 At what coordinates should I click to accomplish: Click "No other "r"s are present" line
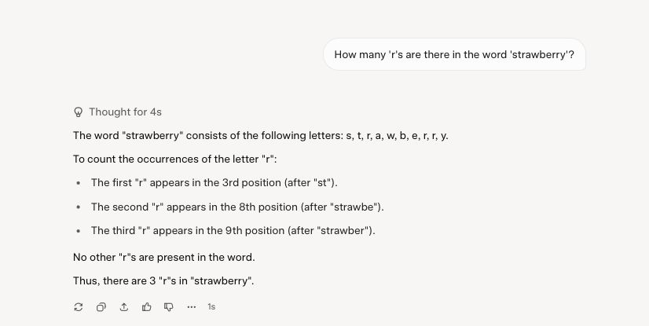(164, 258)
